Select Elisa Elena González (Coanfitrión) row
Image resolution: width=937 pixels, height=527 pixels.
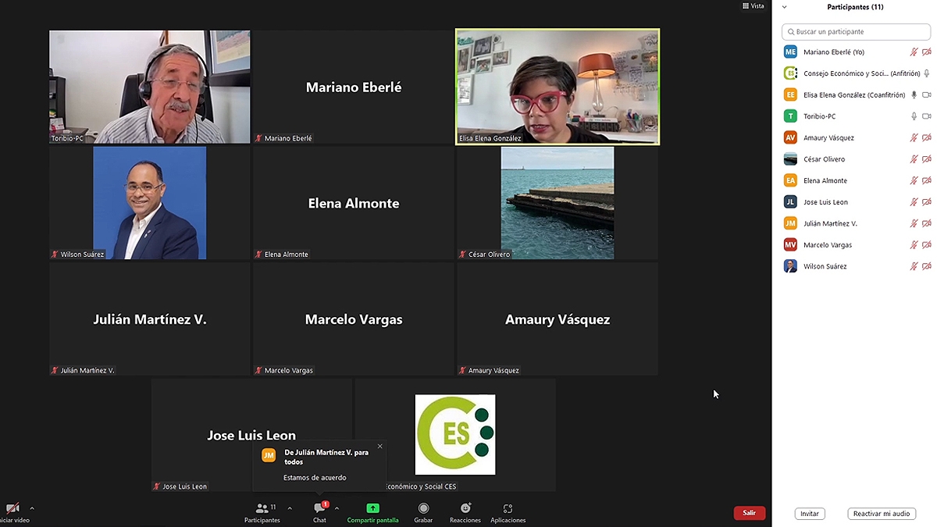pyautogui.click(x=856, y=94)
